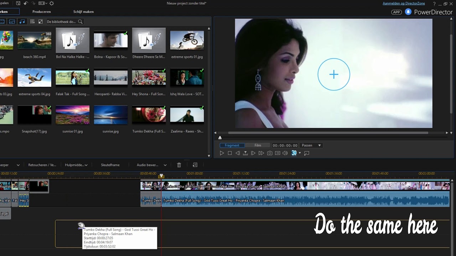Click the library search magnifier icon

coord(80,22)
